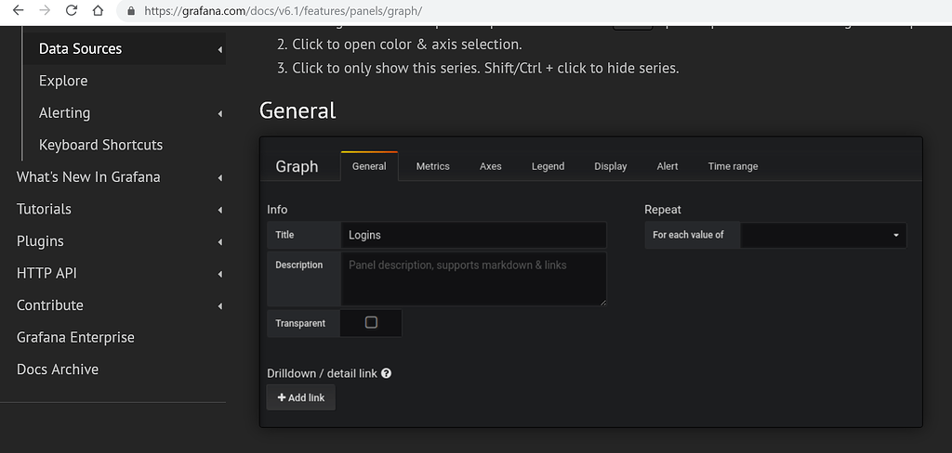Click the browser back arrow
This screenshot has width=952, height=453.
pos(17,11)
